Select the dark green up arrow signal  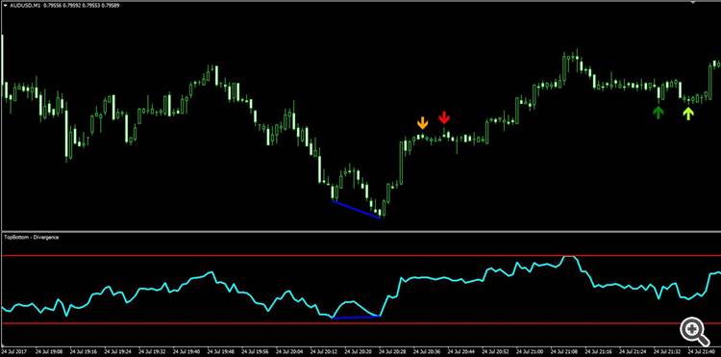[x=659, y=113]
